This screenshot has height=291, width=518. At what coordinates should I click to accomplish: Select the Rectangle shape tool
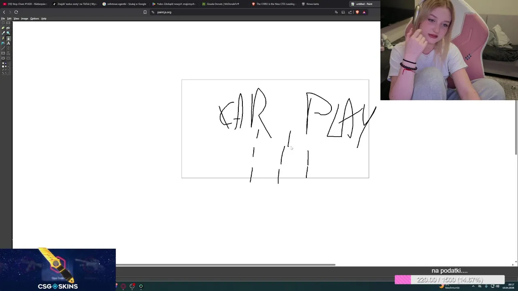[3, 53]
